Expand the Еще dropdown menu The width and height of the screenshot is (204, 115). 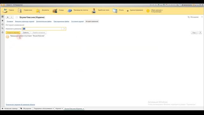(x=194, y=33)
